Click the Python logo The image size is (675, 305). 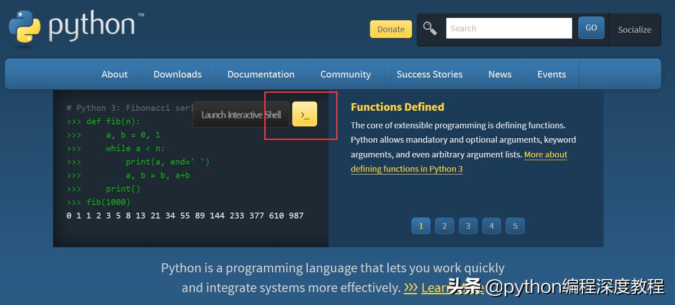pyautogui.click(x=76, y=28)
